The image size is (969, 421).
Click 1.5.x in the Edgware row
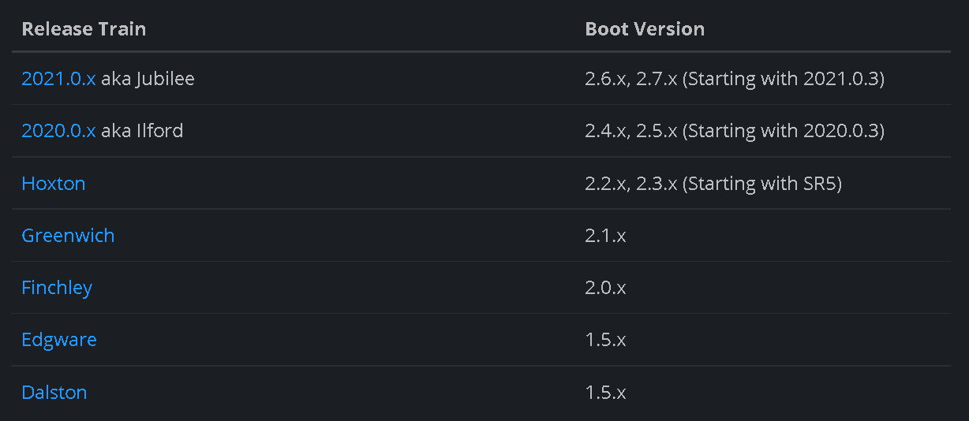click(x=605, y=340)
